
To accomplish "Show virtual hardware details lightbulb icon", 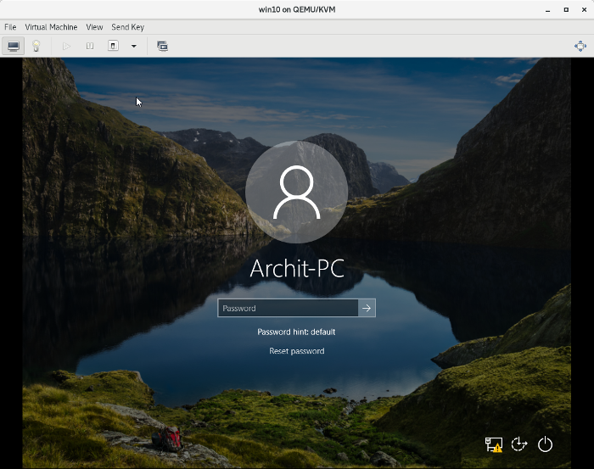I will [36, 46].
